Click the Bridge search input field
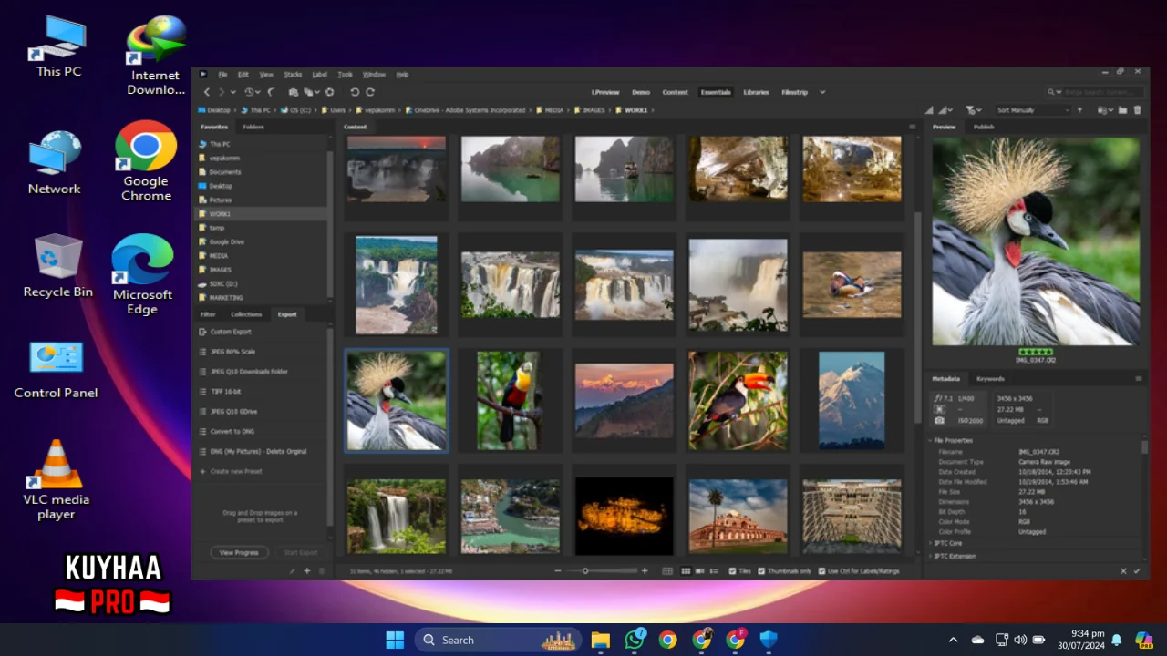 (1102, 92)
